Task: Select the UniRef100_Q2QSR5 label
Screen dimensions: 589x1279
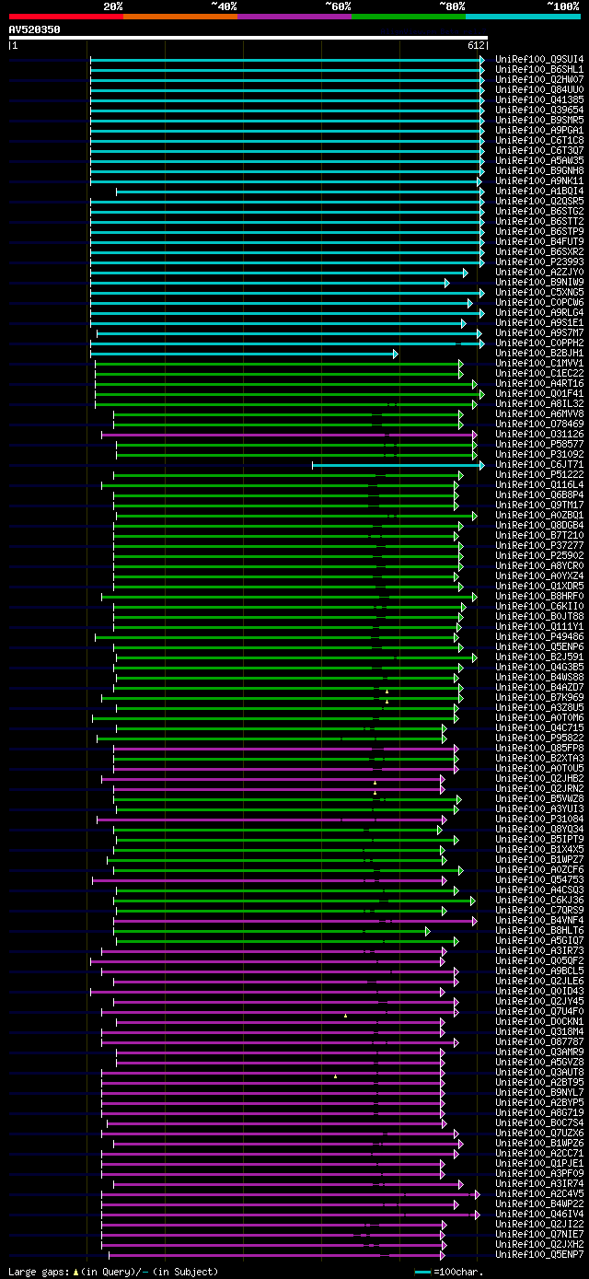Action: (x=539, y=201)
